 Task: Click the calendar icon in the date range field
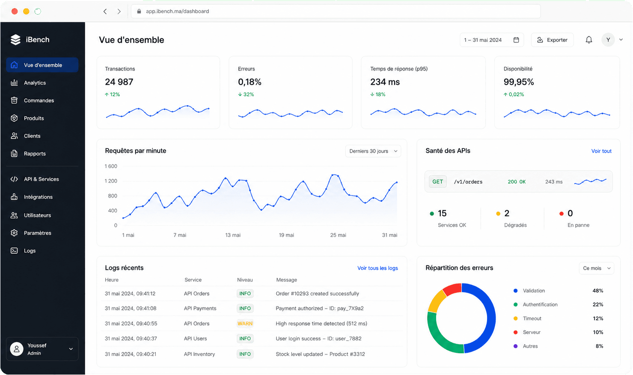pyautogui.click(x=516, y=40)
